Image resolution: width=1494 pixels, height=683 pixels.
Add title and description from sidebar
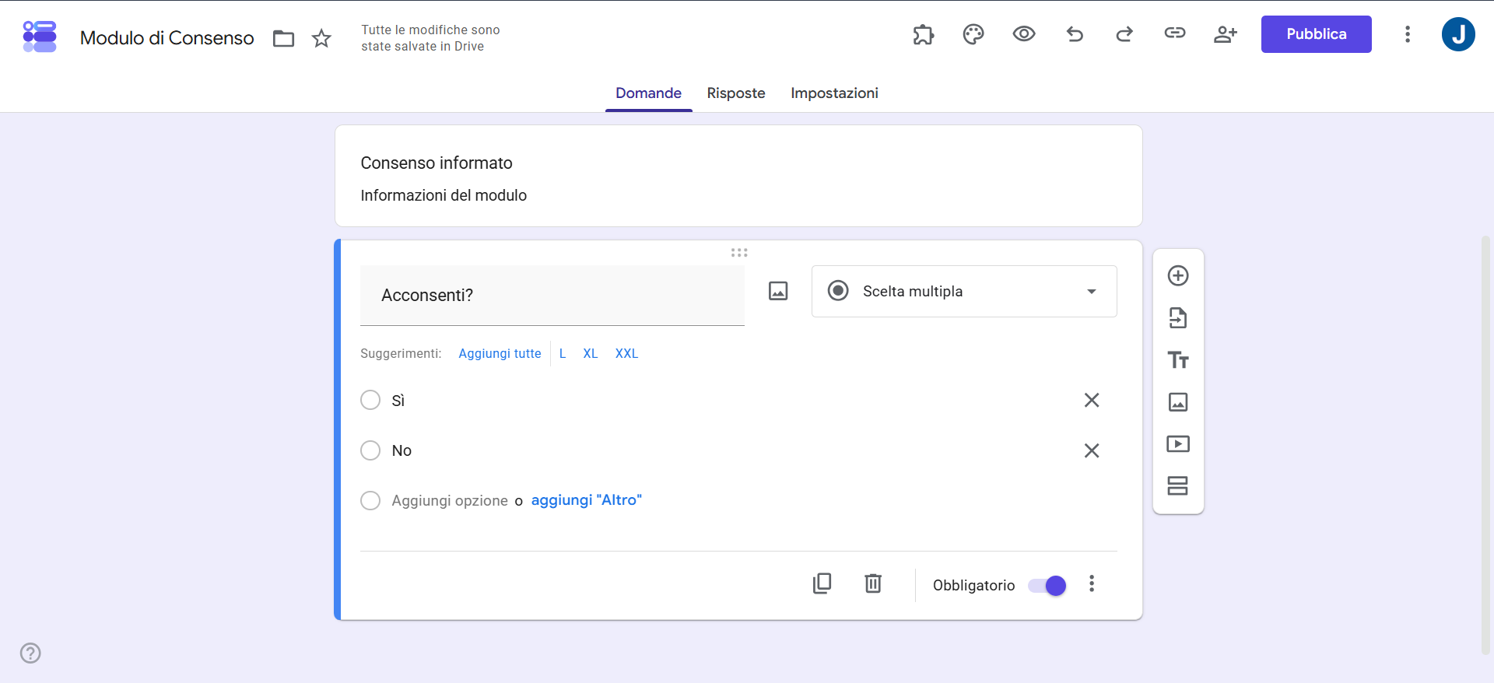[1178, 359]
